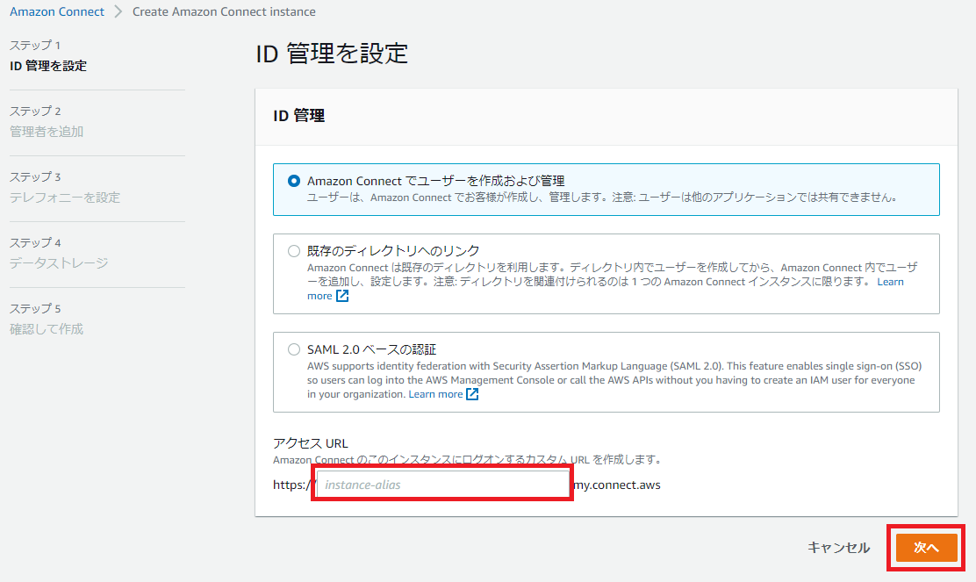Viewport: 976px width, 582px height.
Task: Click the my.connect.aws URL suffix text
Action: [617, 485]
